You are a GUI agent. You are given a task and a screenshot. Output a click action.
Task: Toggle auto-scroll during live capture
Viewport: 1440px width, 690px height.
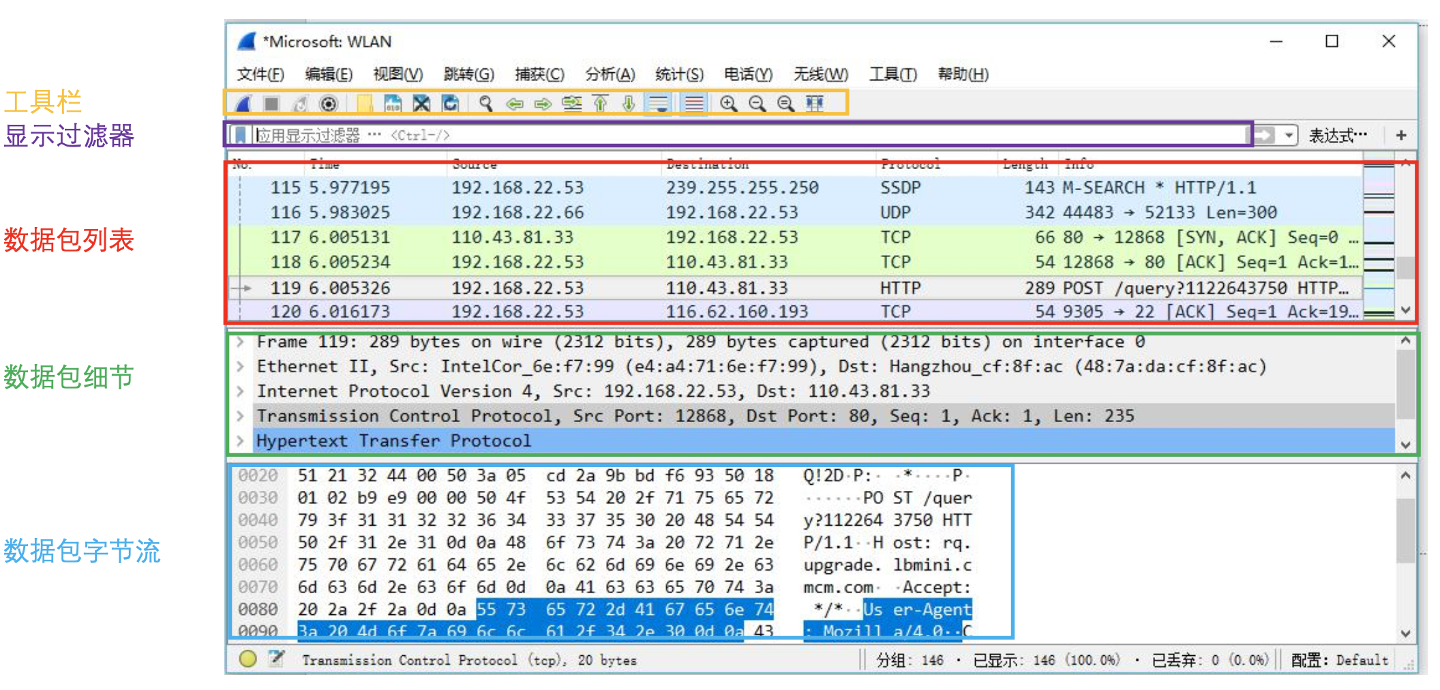coord(658,104)
